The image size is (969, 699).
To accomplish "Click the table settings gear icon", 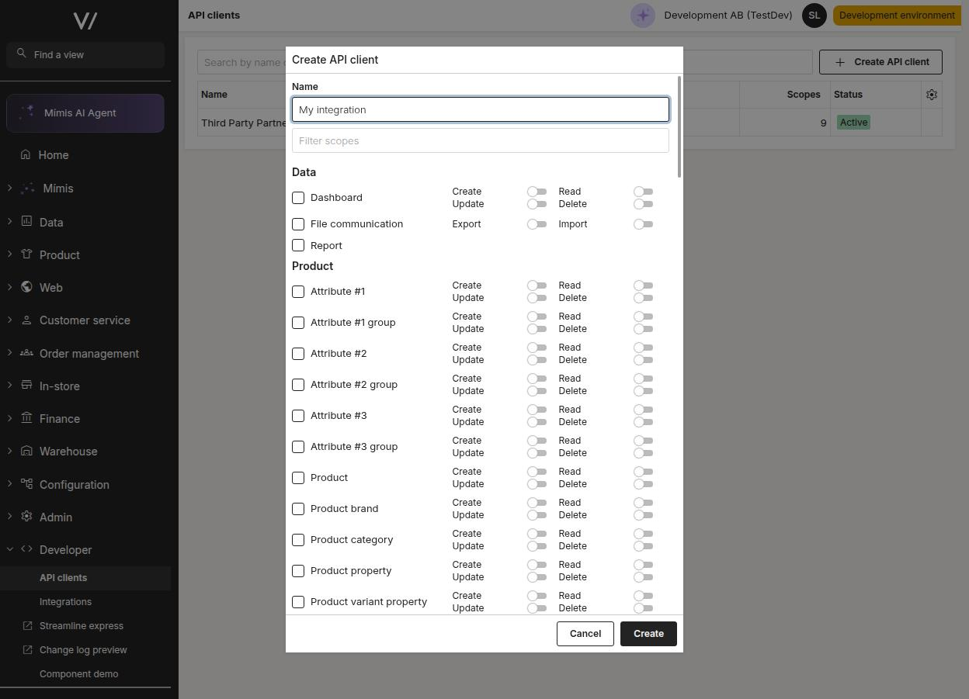I will (932, 95).
